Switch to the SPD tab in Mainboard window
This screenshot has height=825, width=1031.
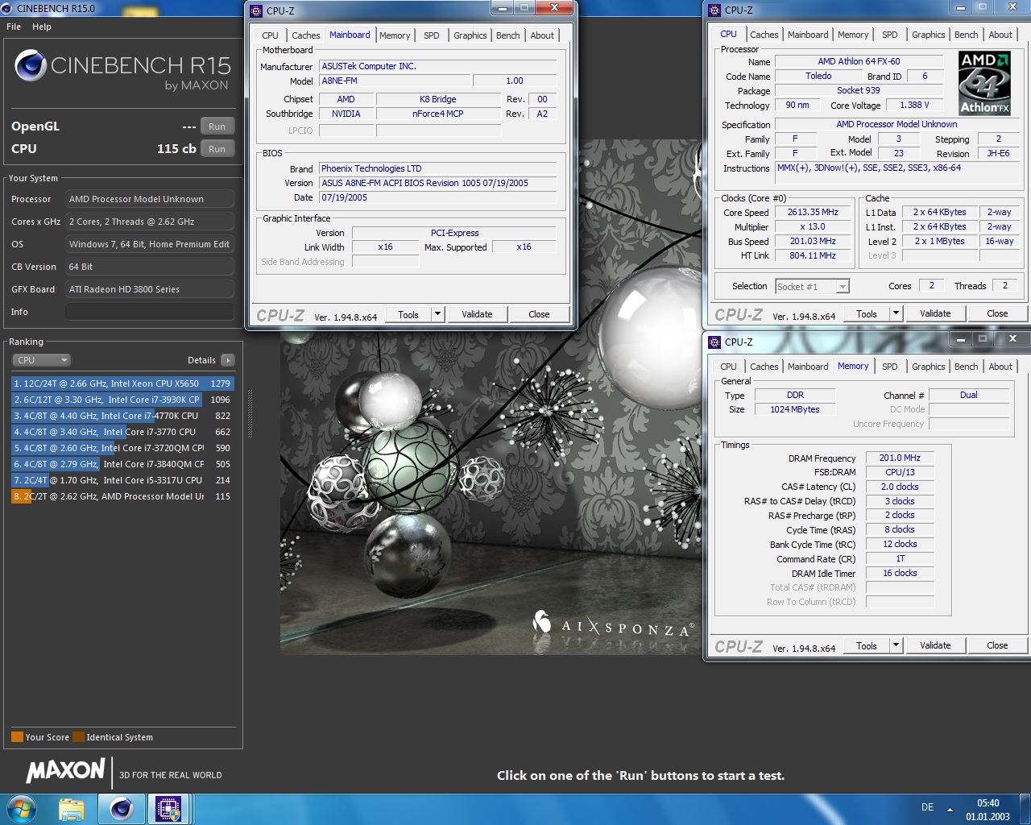click(432, 35)
